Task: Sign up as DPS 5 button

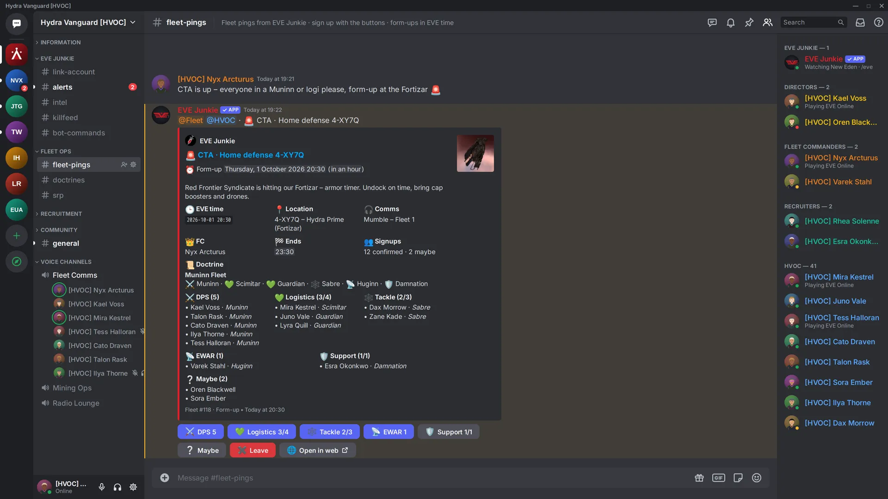Action: pos(201,432)
